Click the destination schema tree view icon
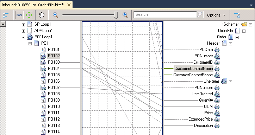The image size is (255, 135). tap(237, 15)
